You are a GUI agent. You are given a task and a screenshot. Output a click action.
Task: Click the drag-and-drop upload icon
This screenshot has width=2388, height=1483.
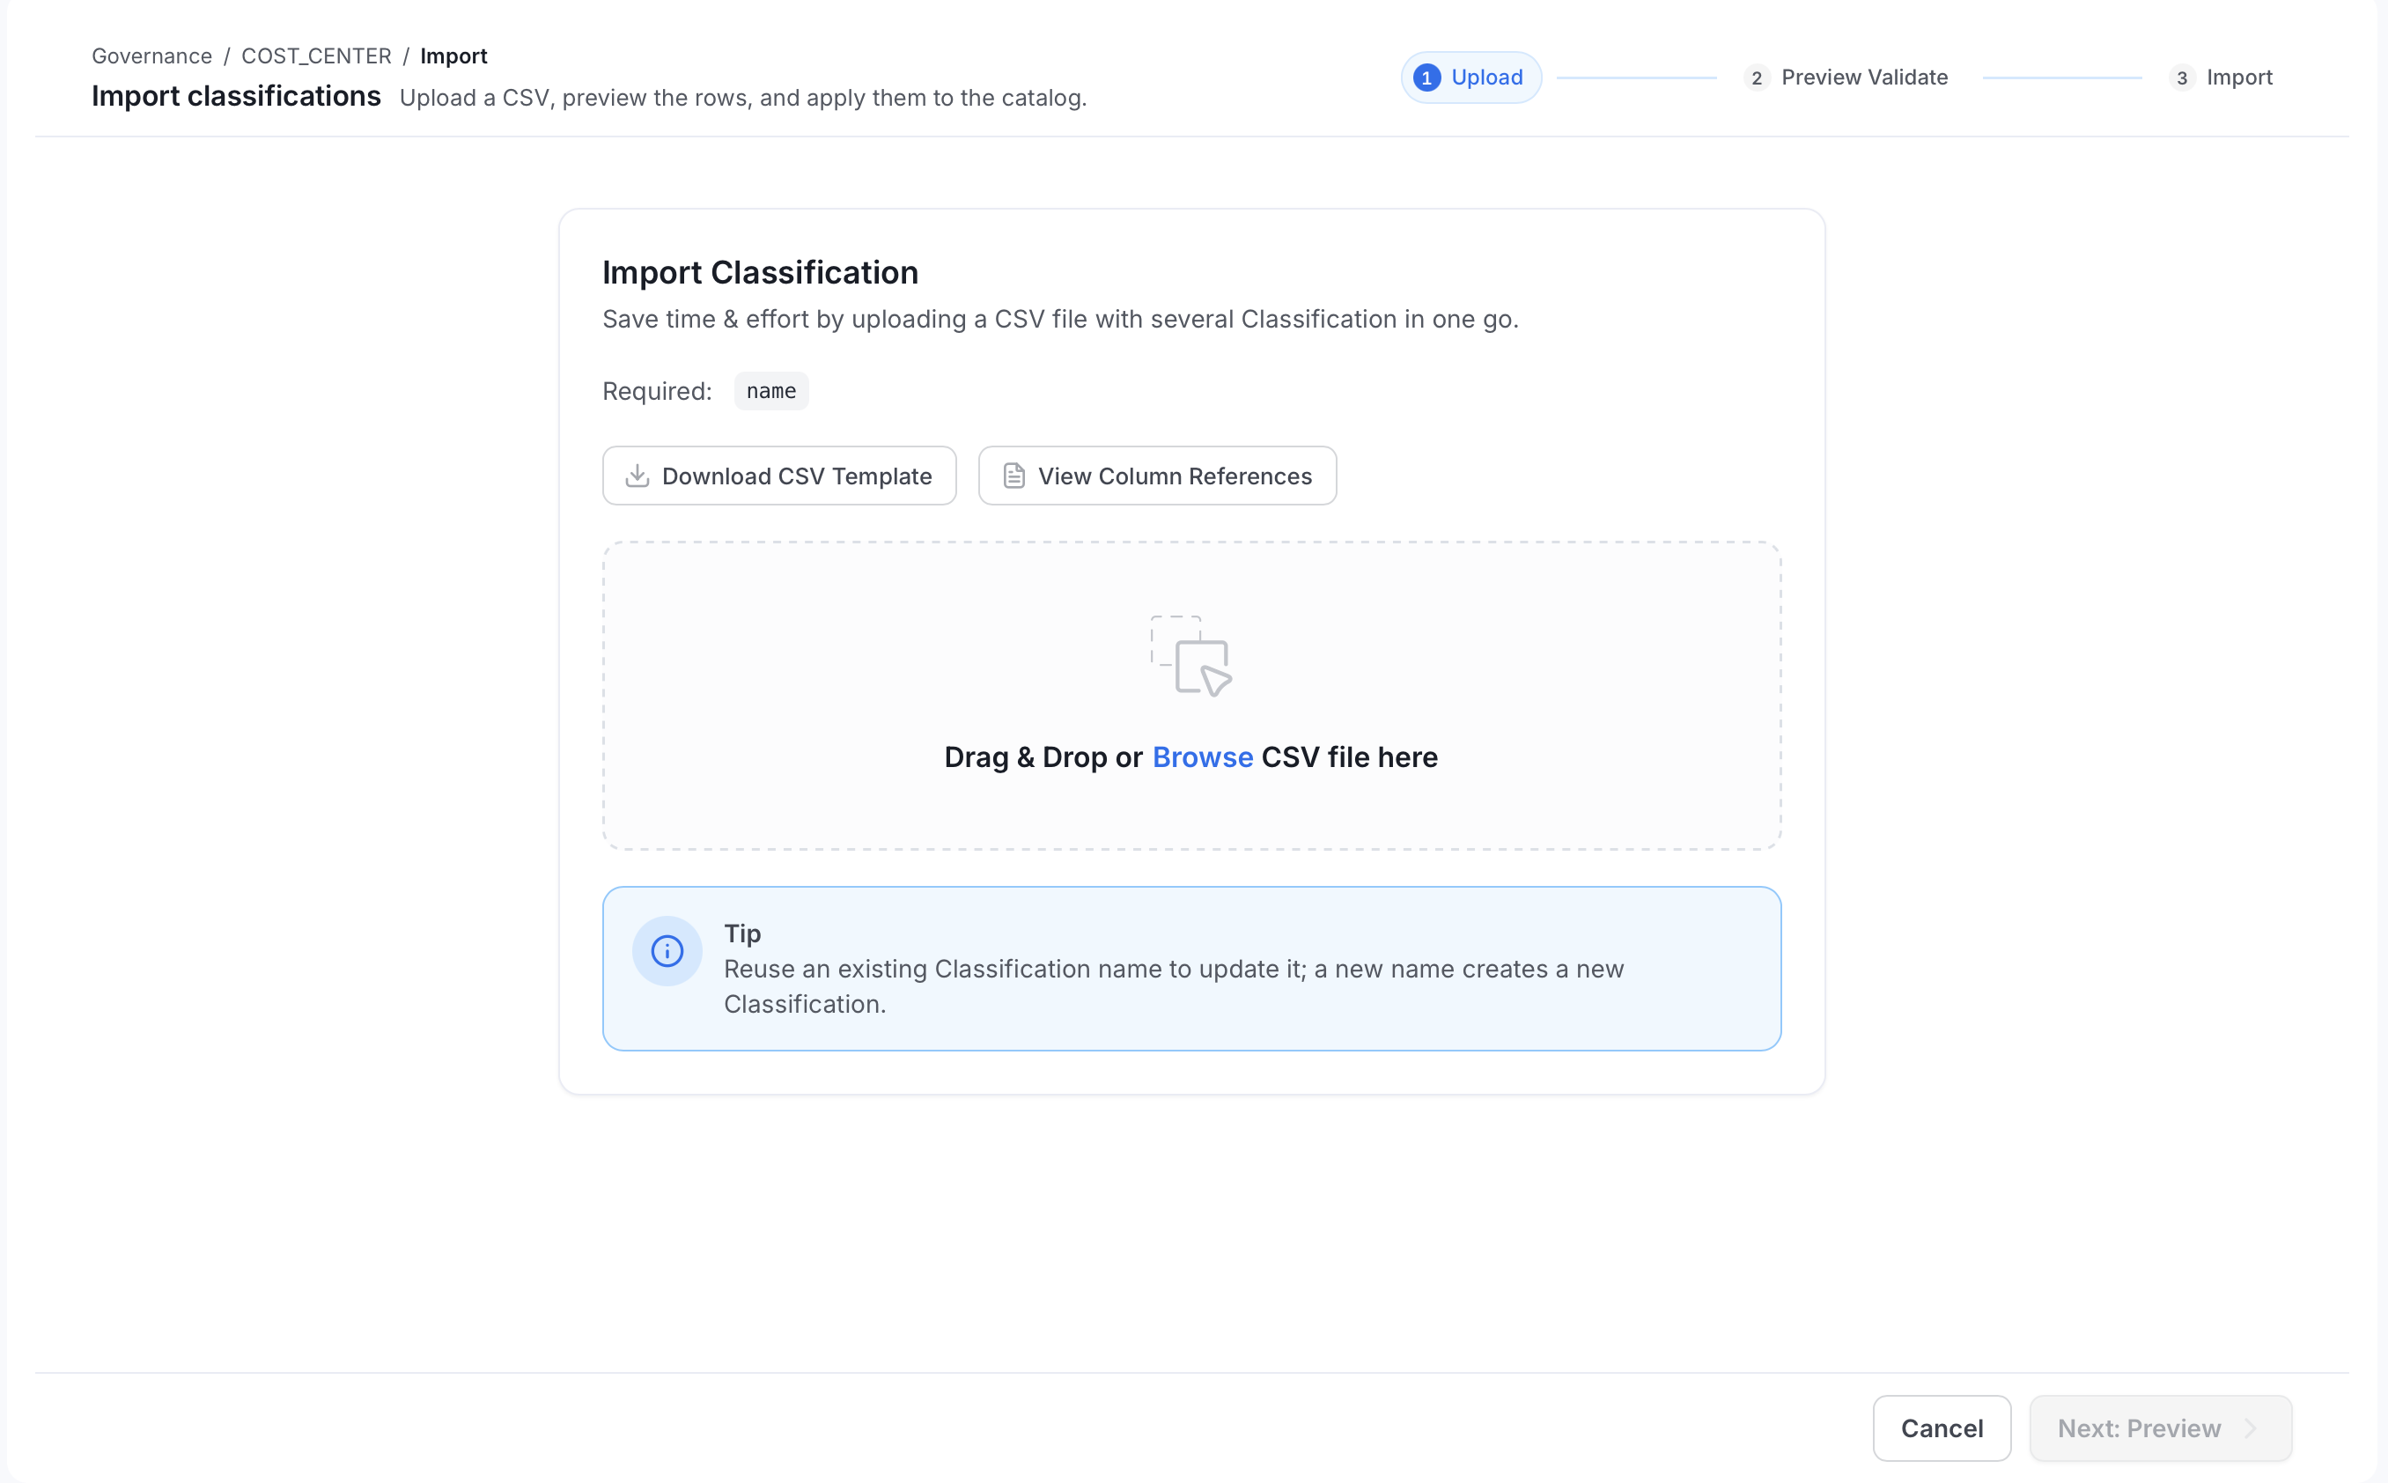[1190, 655]
